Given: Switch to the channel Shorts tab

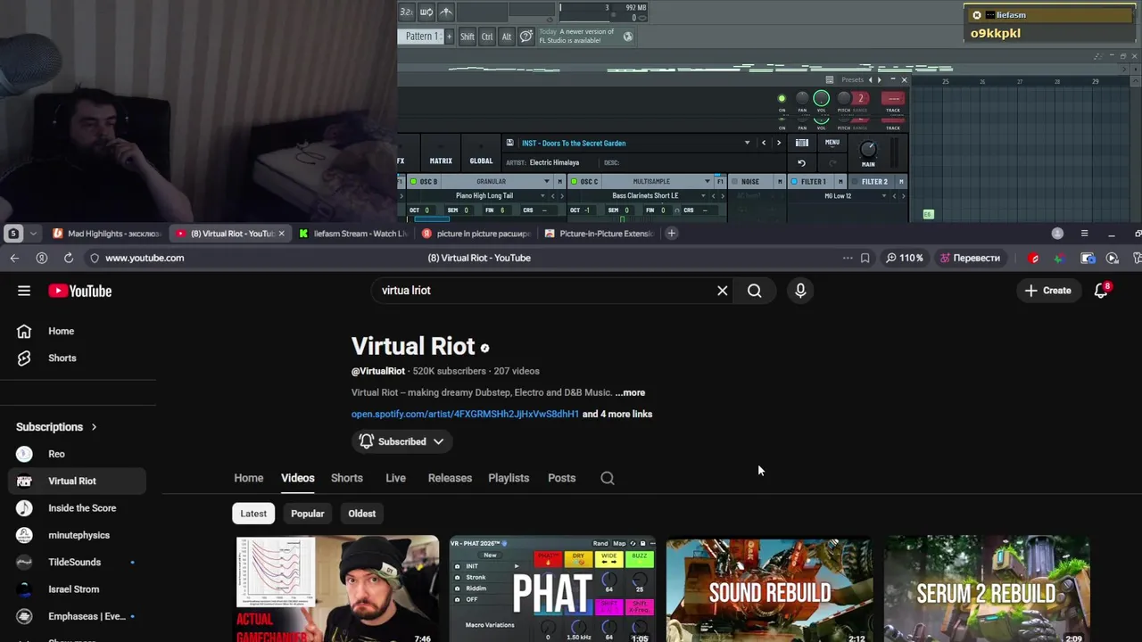Looking at the screenshot, I should click(x=347, y=478).
